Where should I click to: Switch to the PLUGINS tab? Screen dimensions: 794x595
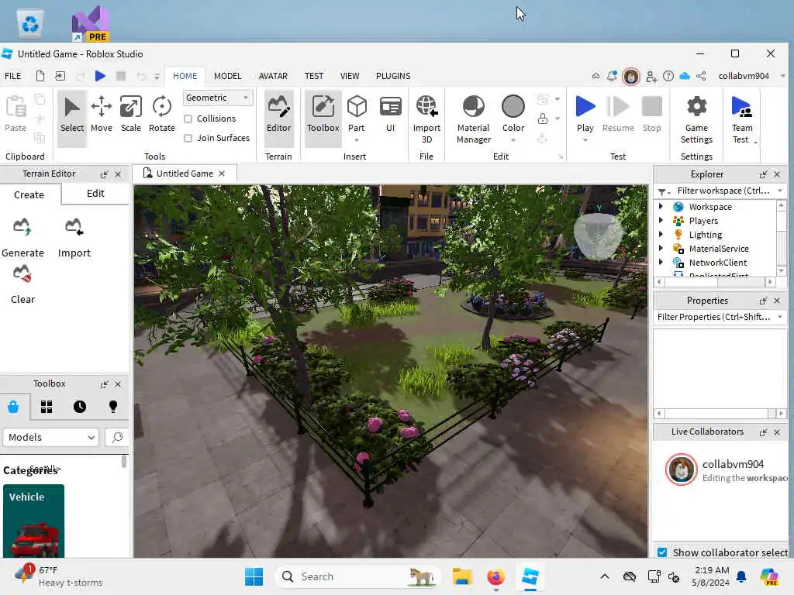pos(393,76)
